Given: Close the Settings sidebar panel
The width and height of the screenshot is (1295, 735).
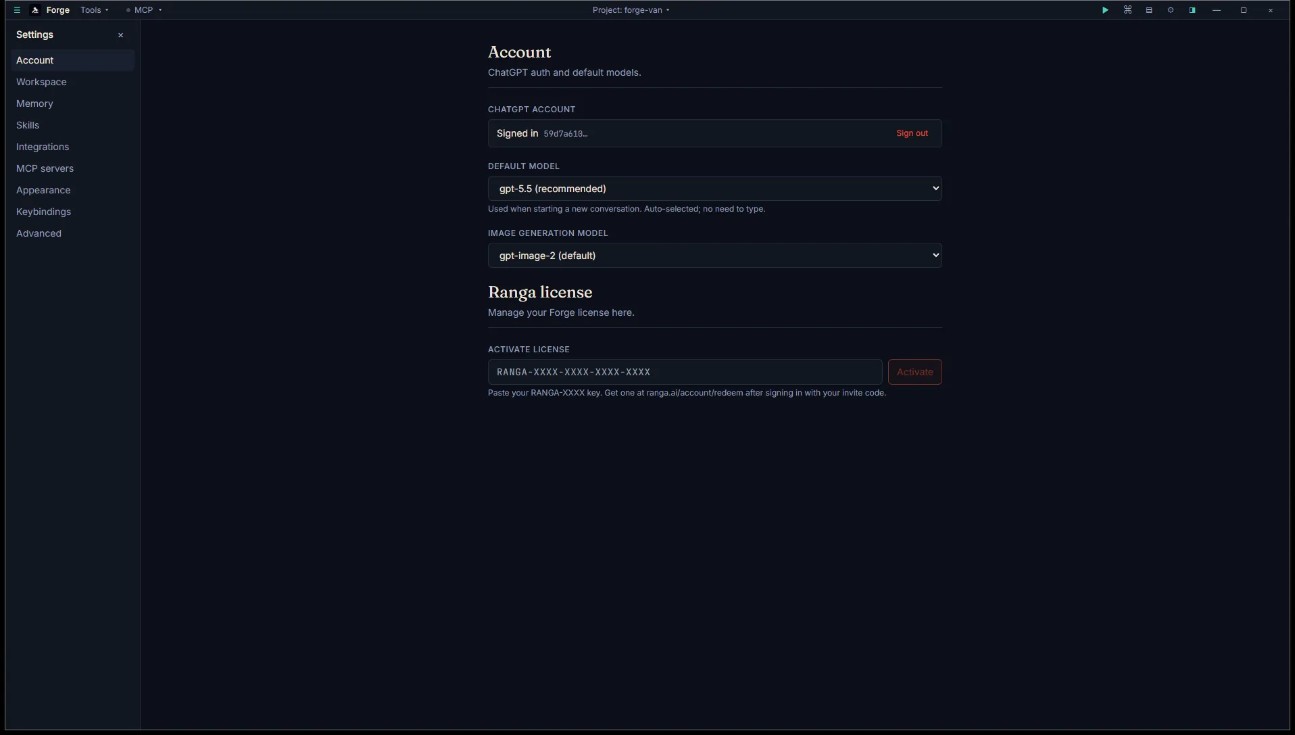Looking at the screenshot, I should click(x=121, y=35).
